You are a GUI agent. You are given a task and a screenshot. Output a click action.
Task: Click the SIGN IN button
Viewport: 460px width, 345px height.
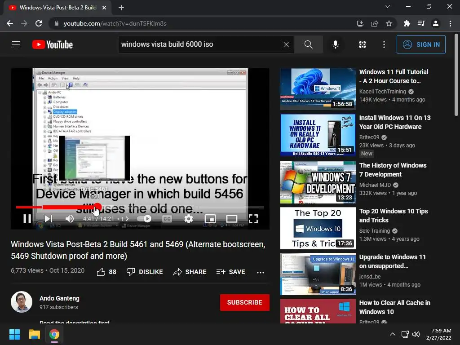[421, 44]
